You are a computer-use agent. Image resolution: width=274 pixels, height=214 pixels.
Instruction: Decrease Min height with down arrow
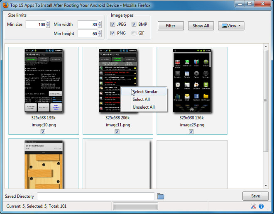[x=100, y=35]
